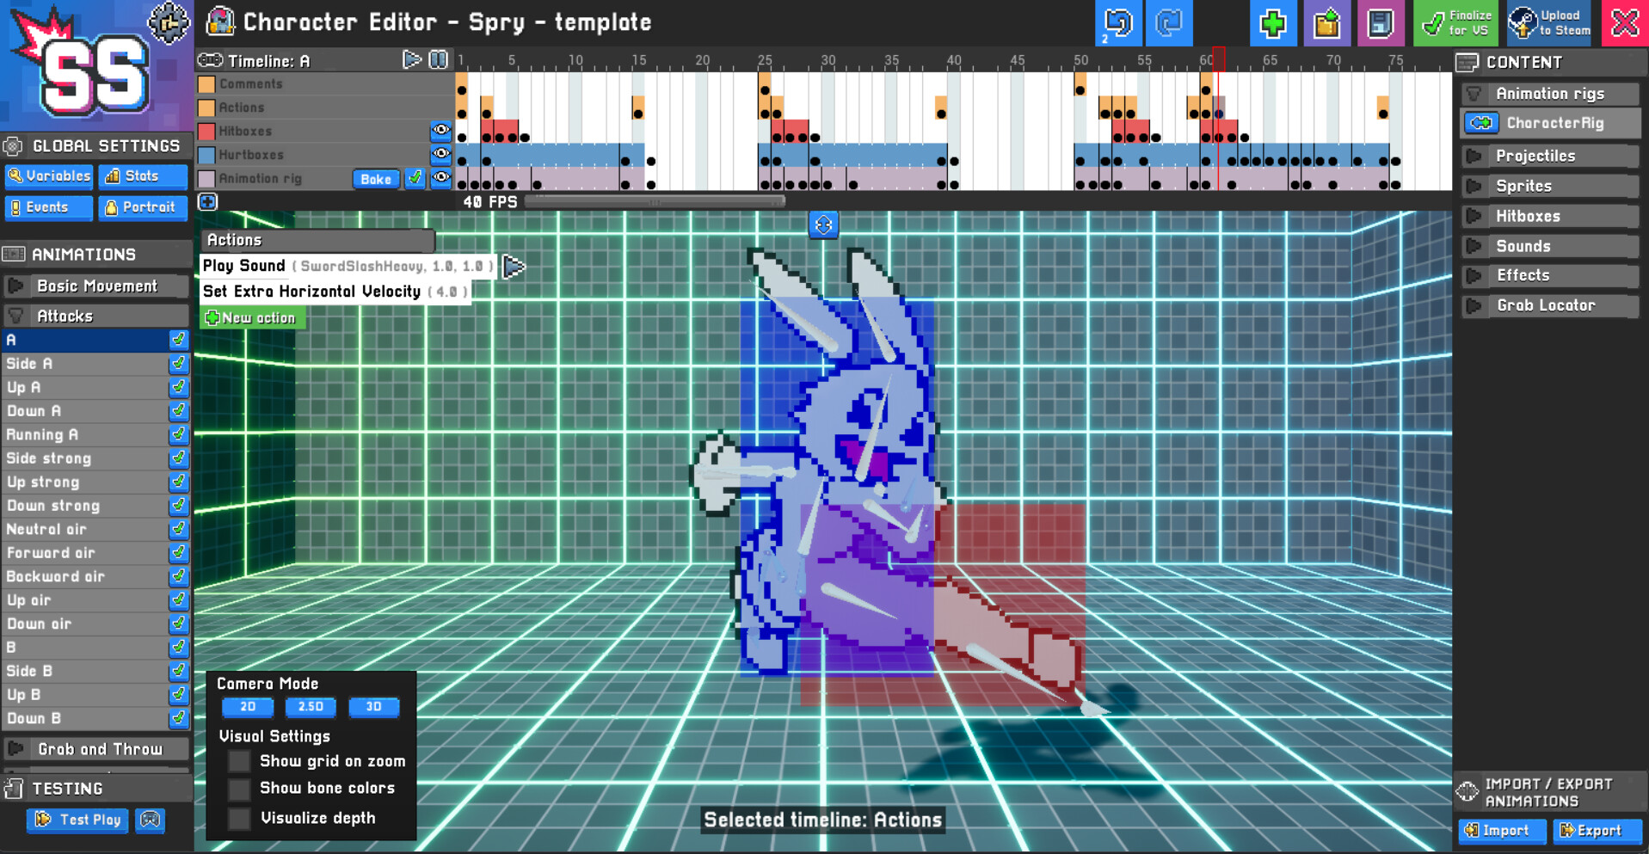The image size is (1649, 854).
Task: Click the timeline zoom slider
Action: click(654, 200)
